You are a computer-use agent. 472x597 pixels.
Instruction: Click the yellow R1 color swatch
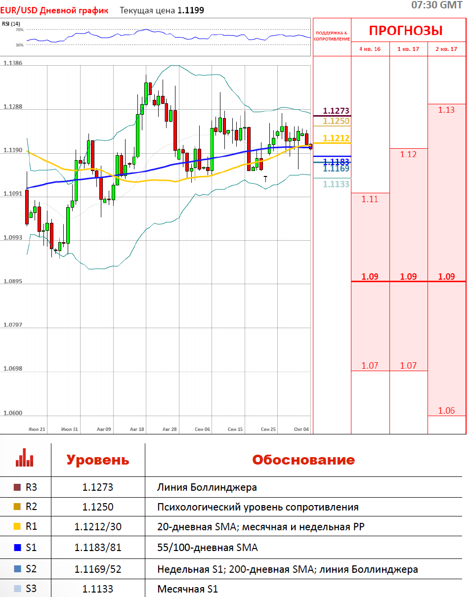pos(17,527)
